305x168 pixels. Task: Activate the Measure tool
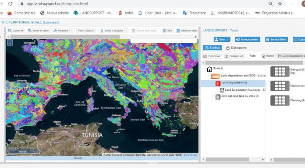(61, 31)
